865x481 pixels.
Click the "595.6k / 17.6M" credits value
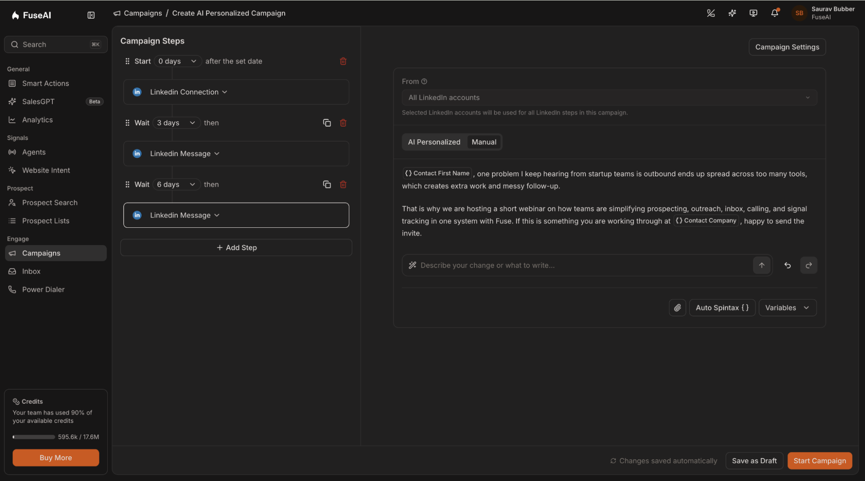coord(78,437)
